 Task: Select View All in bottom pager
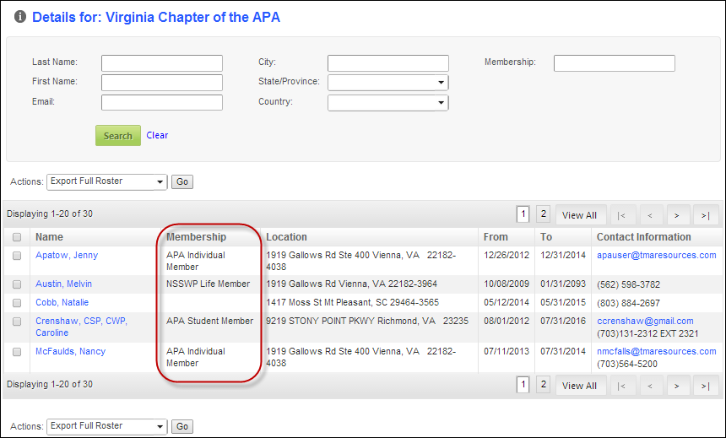(x=579, y=386)
